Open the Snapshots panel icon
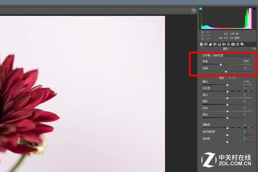Screen dimensions: 258x172 coord(242,44)
